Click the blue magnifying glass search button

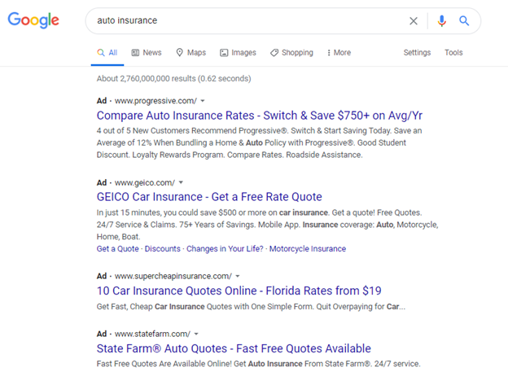click(x=464, y=21)
